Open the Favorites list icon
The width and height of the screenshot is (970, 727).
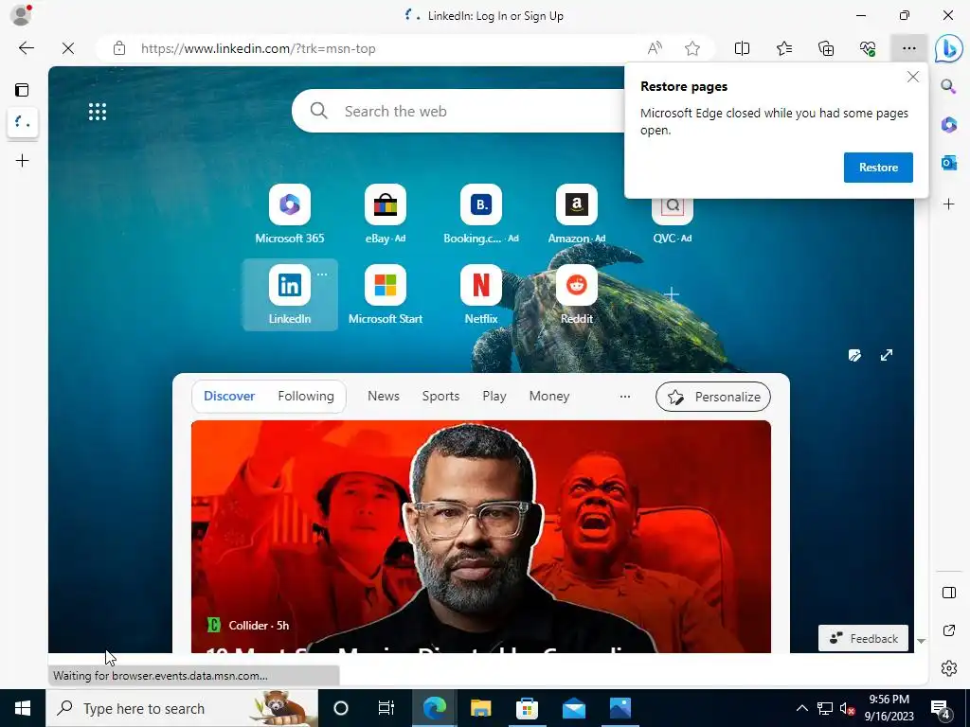pos(783,48)
